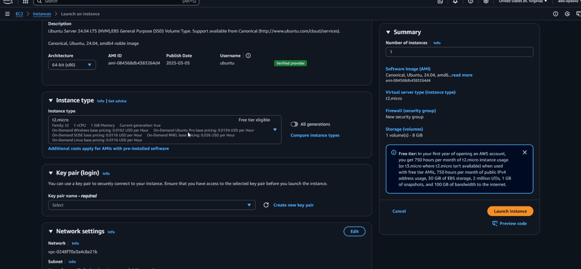Open the settings gear in top bar
Viewport: 581px width, 269px height.
tap(486, 1)
